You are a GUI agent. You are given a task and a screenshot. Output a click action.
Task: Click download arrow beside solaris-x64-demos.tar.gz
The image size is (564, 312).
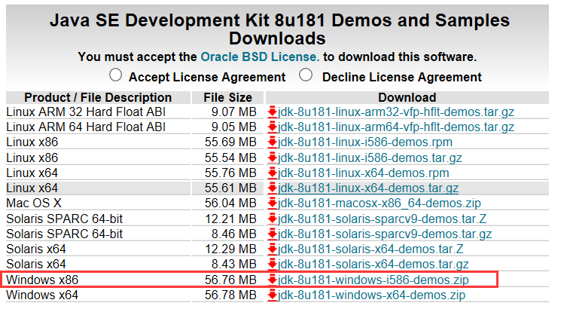[273, 264]
